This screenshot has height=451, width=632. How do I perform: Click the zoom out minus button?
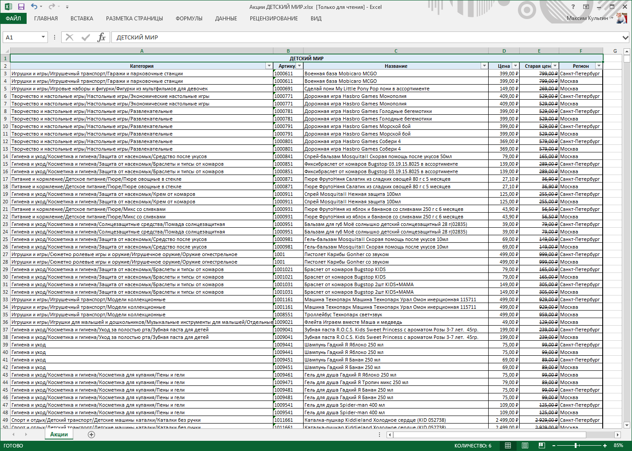coord(553,445)
